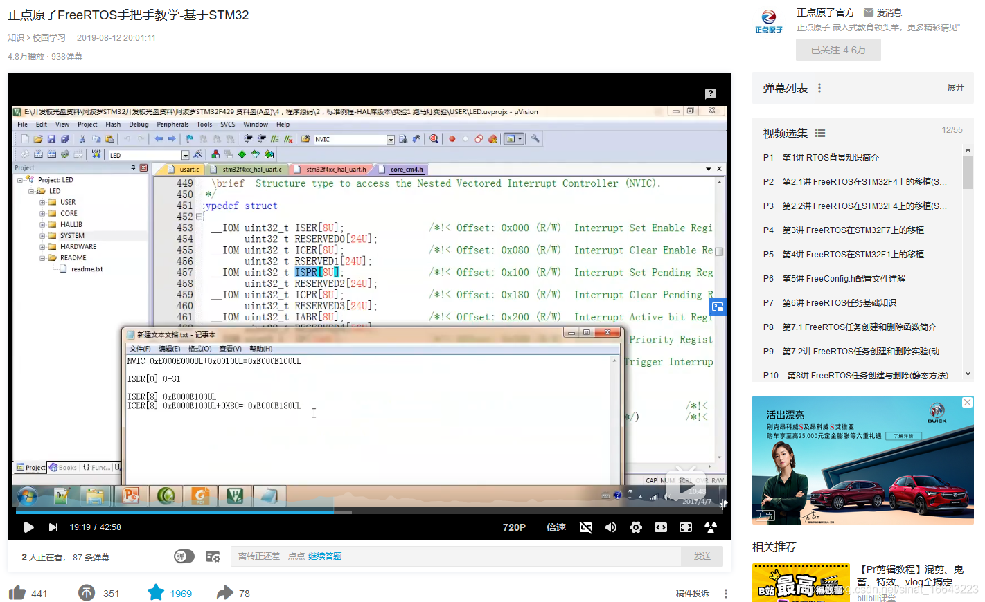Open the NVIC find combo box dropdown
This screenshot has height=602, width=985.
[391, 140]
